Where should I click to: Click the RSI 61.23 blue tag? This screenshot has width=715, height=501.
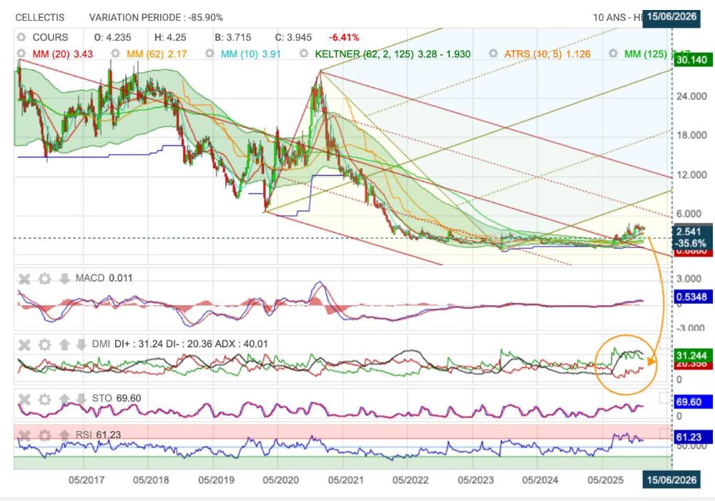click(691, 437)
